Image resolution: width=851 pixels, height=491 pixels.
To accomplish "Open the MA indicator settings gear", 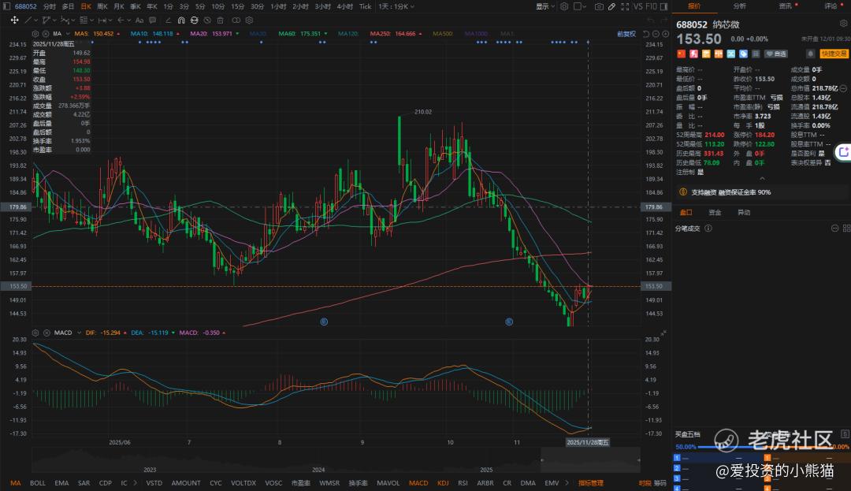I will [x=35, y=34].
